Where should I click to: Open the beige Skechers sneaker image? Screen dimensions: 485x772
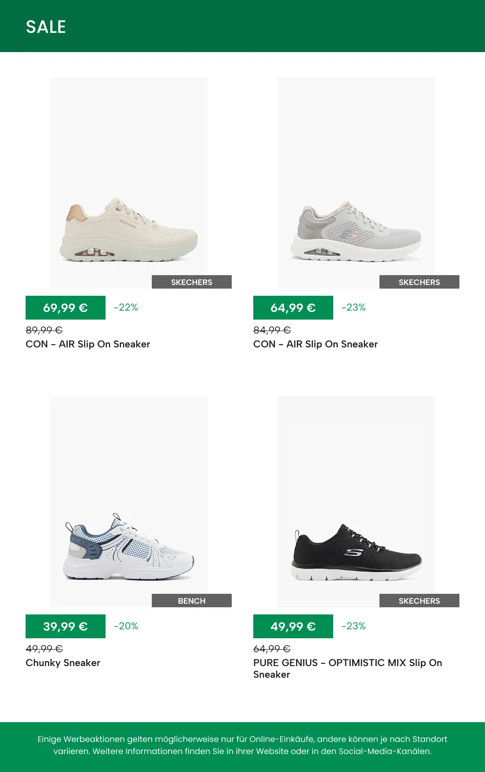[128, 183]
